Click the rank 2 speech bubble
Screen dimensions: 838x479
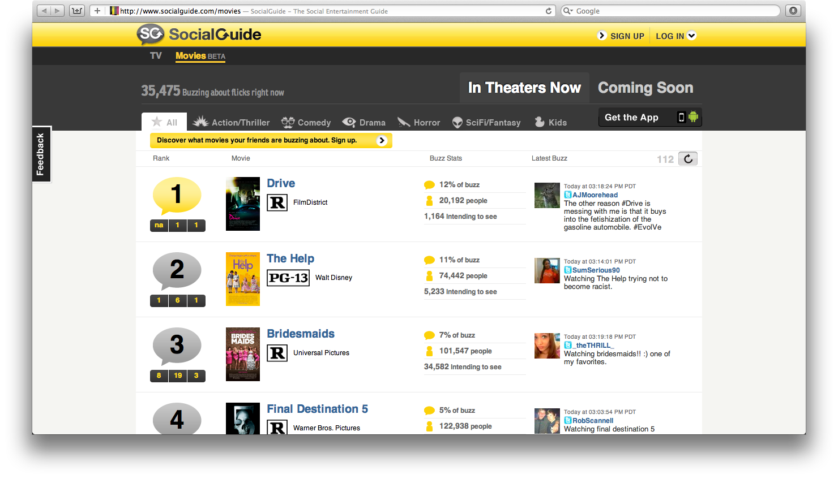click(177, 271)
